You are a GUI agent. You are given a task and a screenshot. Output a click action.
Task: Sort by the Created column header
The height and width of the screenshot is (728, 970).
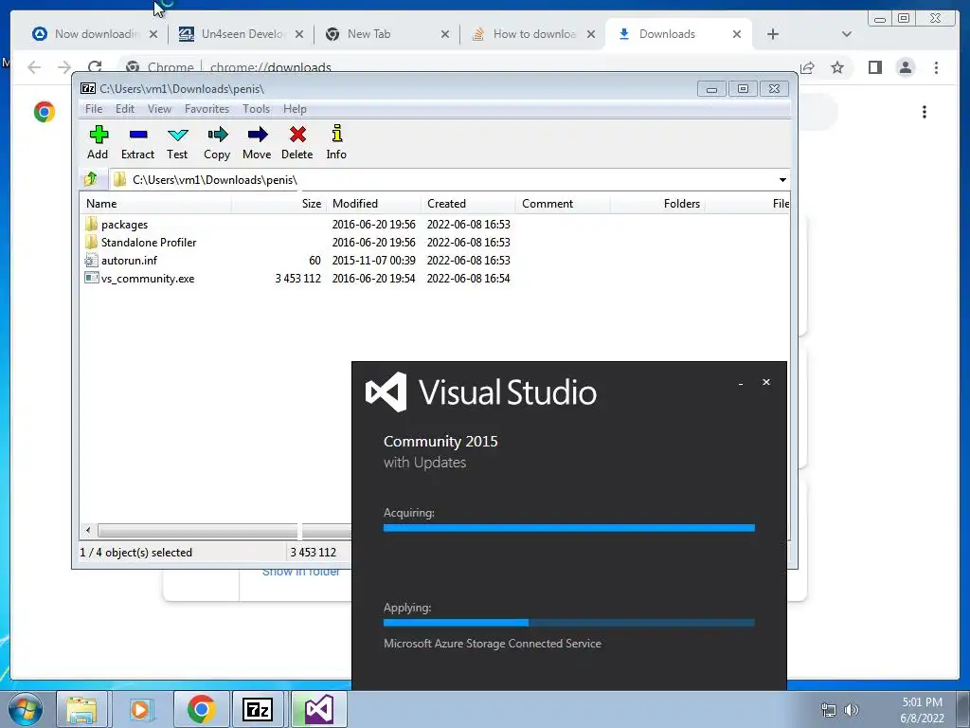point(468,204)
